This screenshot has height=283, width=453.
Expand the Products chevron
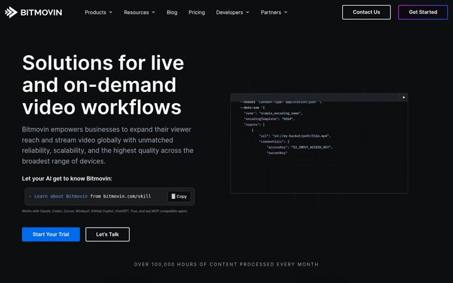(x=111, y=12)
